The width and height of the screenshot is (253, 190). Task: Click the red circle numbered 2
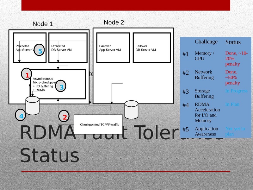(65, 117)
